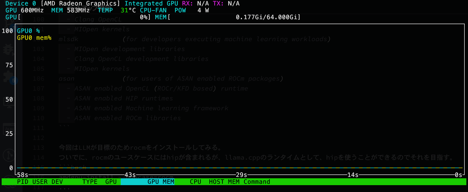The image size is (468, 192).
Task: Click the 'Device 0' label
Action: 21,4
